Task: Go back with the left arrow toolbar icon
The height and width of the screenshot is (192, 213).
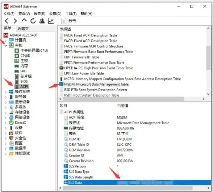Action: tap(7, 21)
